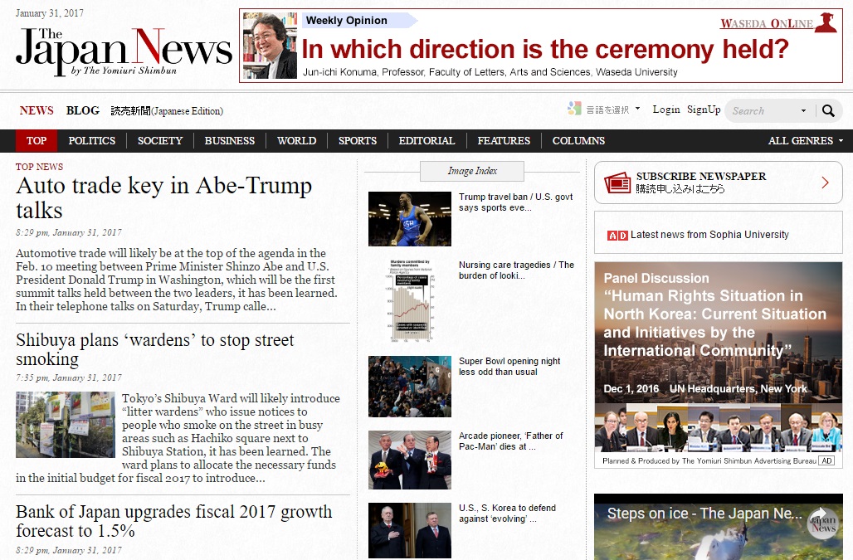853x560 pixels.
Task: Click the Steps on ice video title
Action: tap(704, 514)
